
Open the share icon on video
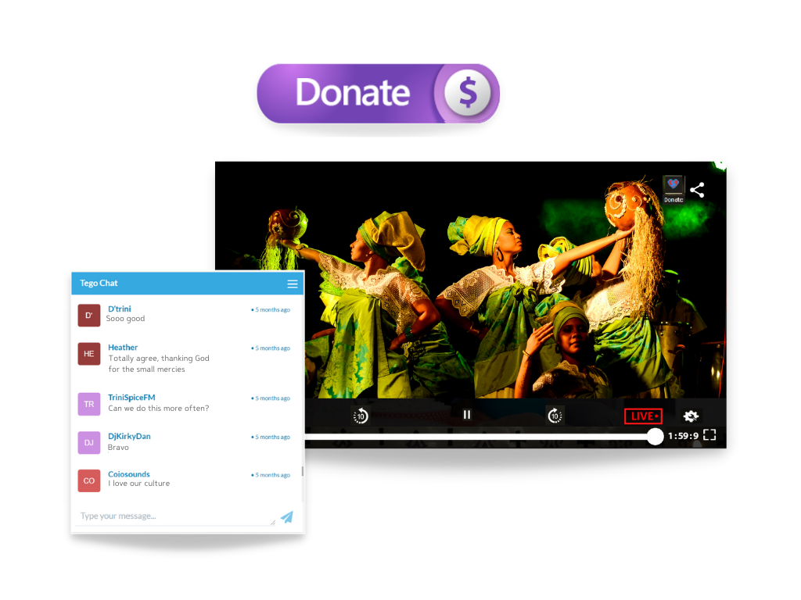point(697,190)
